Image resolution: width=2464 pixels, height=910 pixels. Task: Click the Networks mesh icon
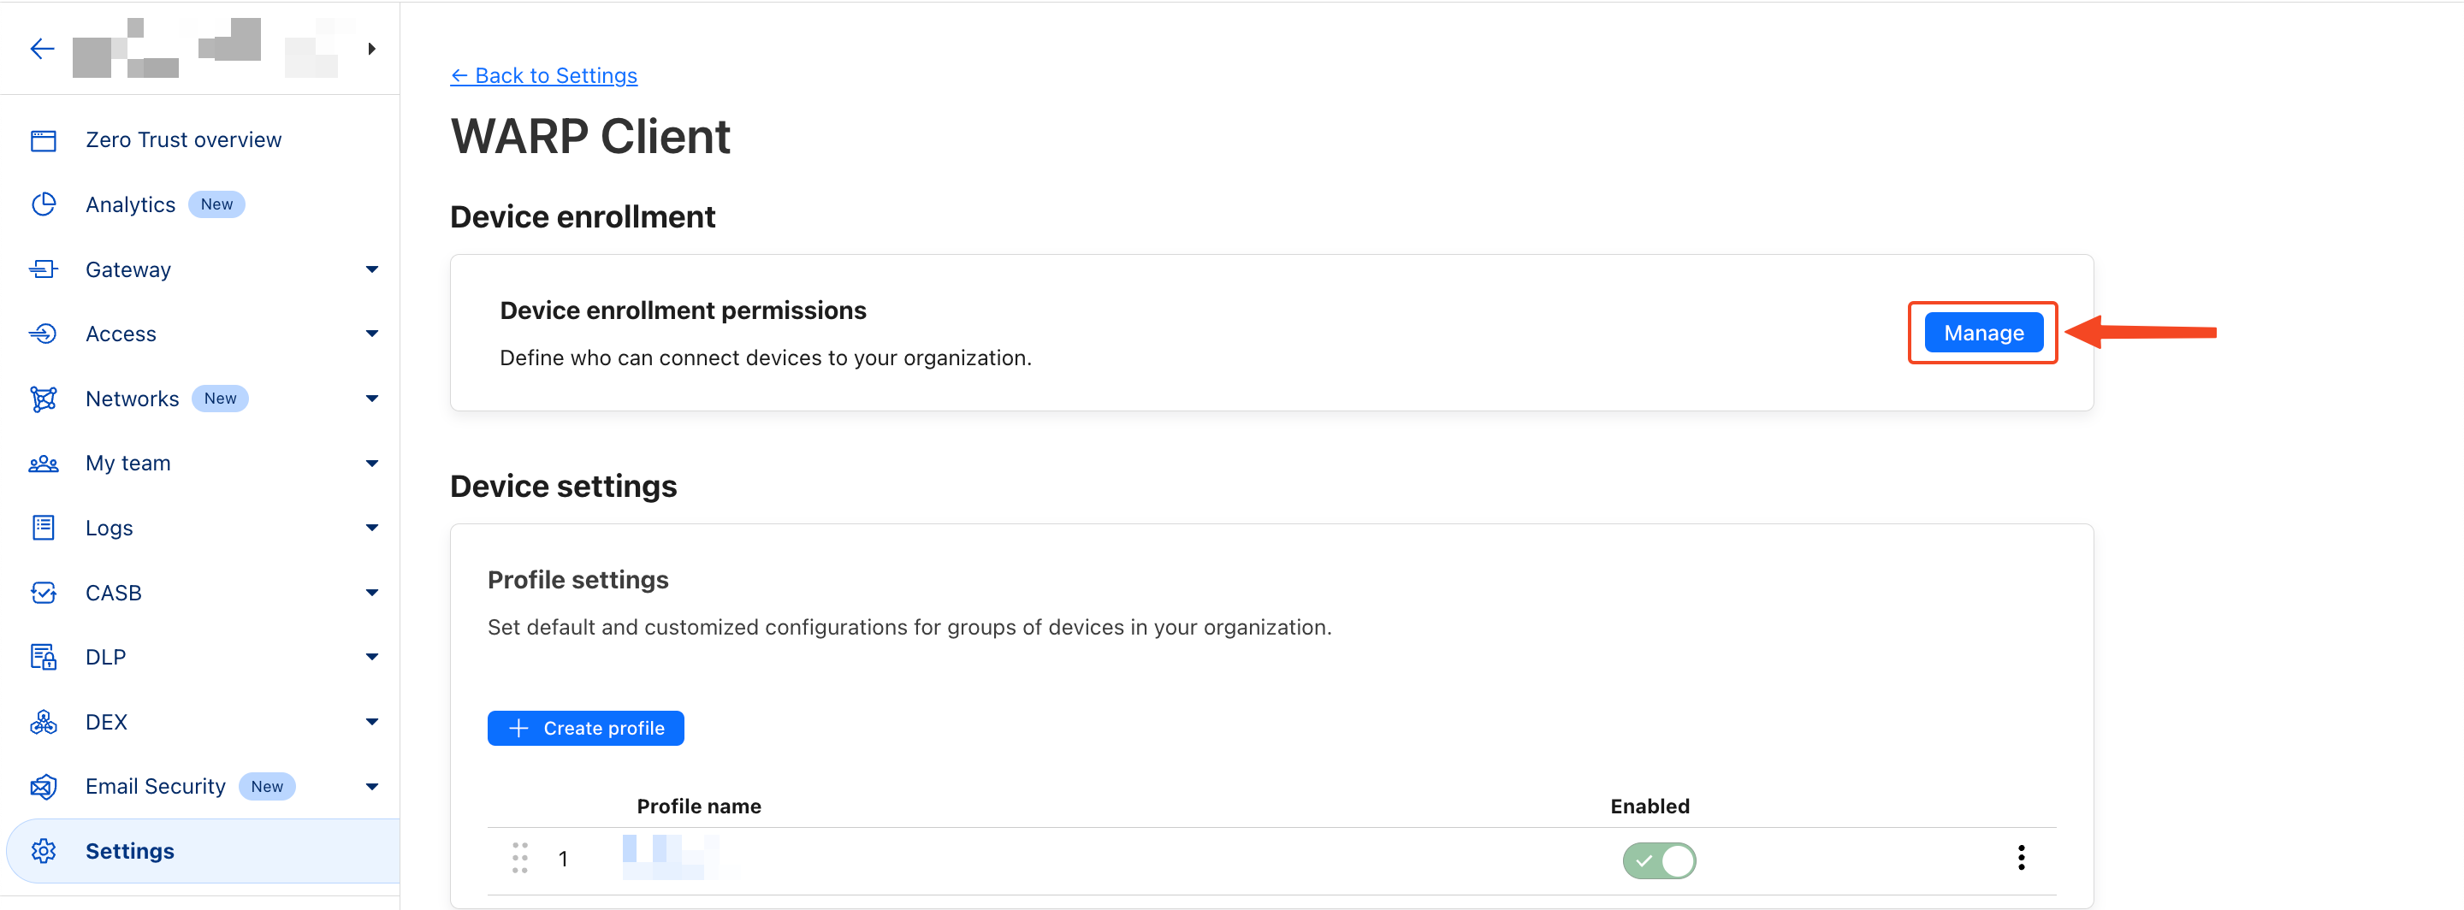(44, 399)
